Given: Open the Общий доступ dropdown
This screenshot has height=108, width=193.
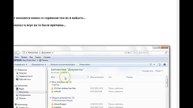Looking at the screenshot, I should coord(39,64).
